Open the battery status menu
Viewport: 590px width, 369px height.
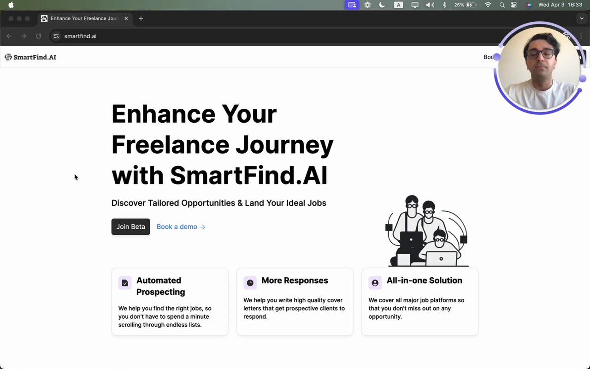(465, 5)
